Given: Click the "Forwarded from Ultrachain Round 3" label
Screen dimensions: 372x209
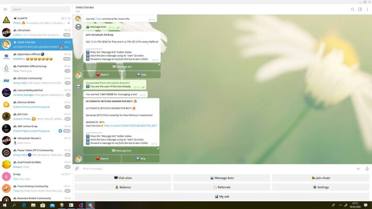Looking at the screenshot, I should 108,83.
